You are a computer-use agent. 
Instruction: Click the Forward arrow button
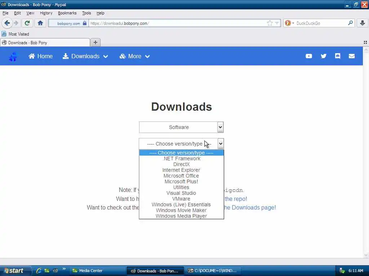coord(16,23)
